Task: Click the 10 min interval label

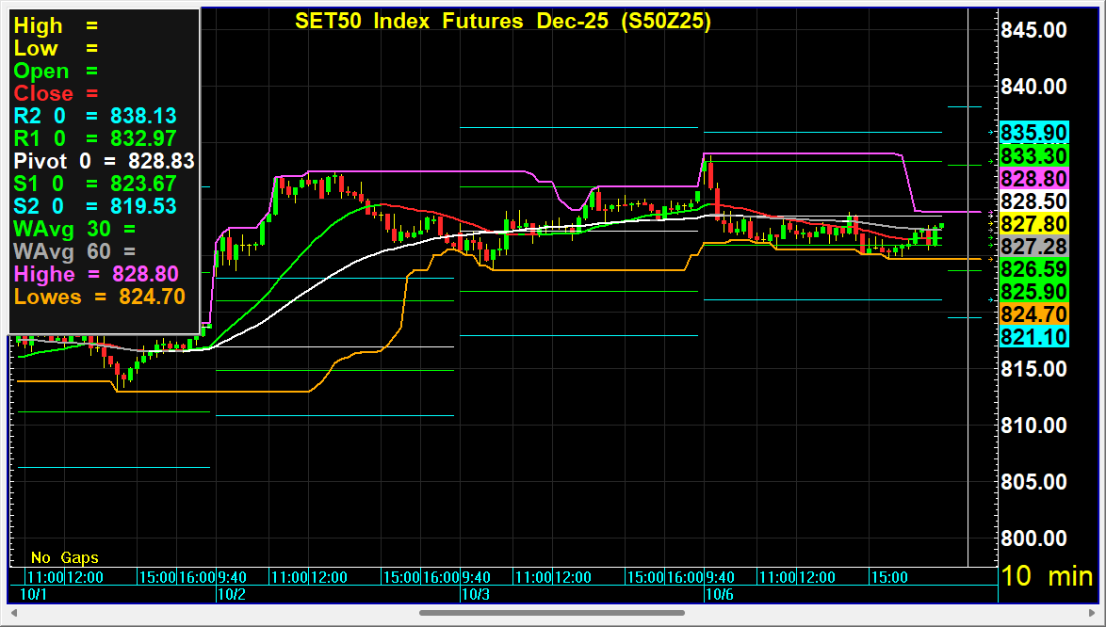Action: [1048, 576]
